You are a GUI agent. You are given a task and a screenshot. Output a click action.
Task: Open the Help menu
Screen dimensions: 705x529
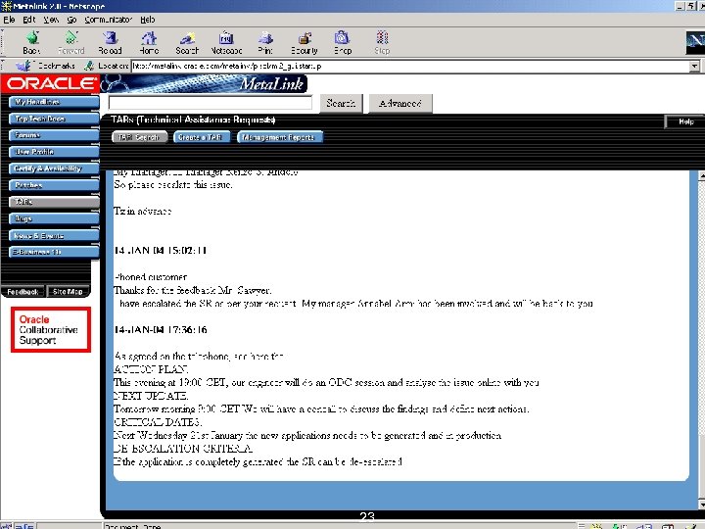click(x=148, y=20)
